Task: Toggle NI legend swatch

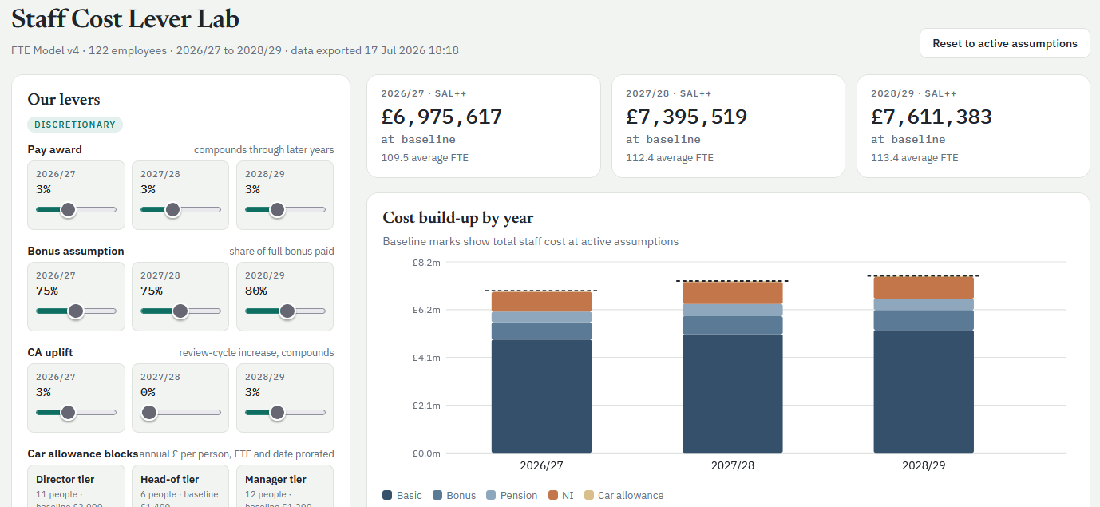Action: pos(552,495)
